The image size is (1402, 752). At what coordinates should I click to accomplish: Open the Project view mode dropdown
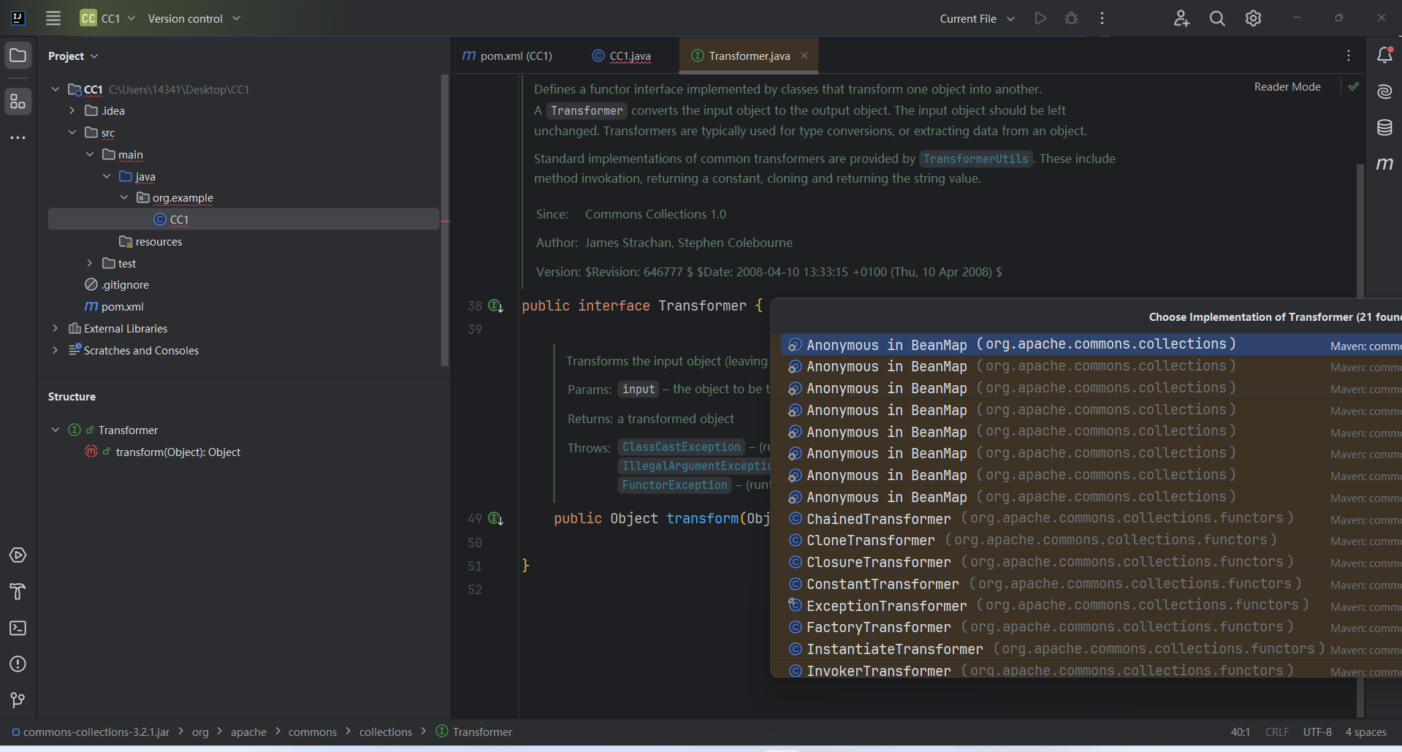(x=73, y=56)
